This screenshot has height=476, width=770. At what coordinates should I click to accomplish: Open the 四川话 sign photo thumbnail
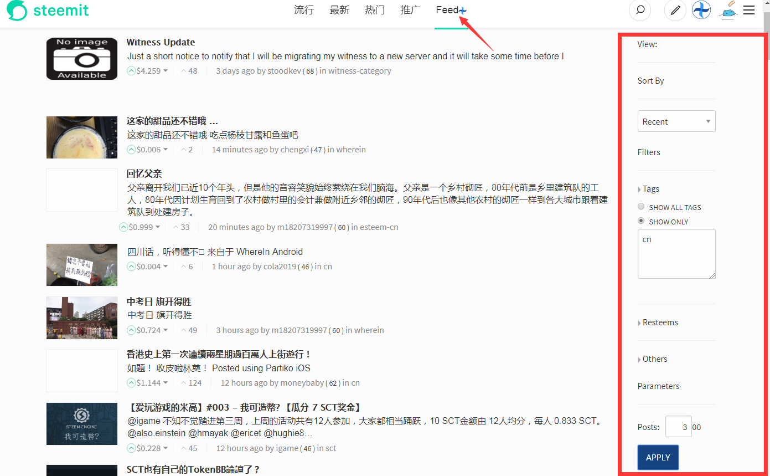tap(82, 265)
